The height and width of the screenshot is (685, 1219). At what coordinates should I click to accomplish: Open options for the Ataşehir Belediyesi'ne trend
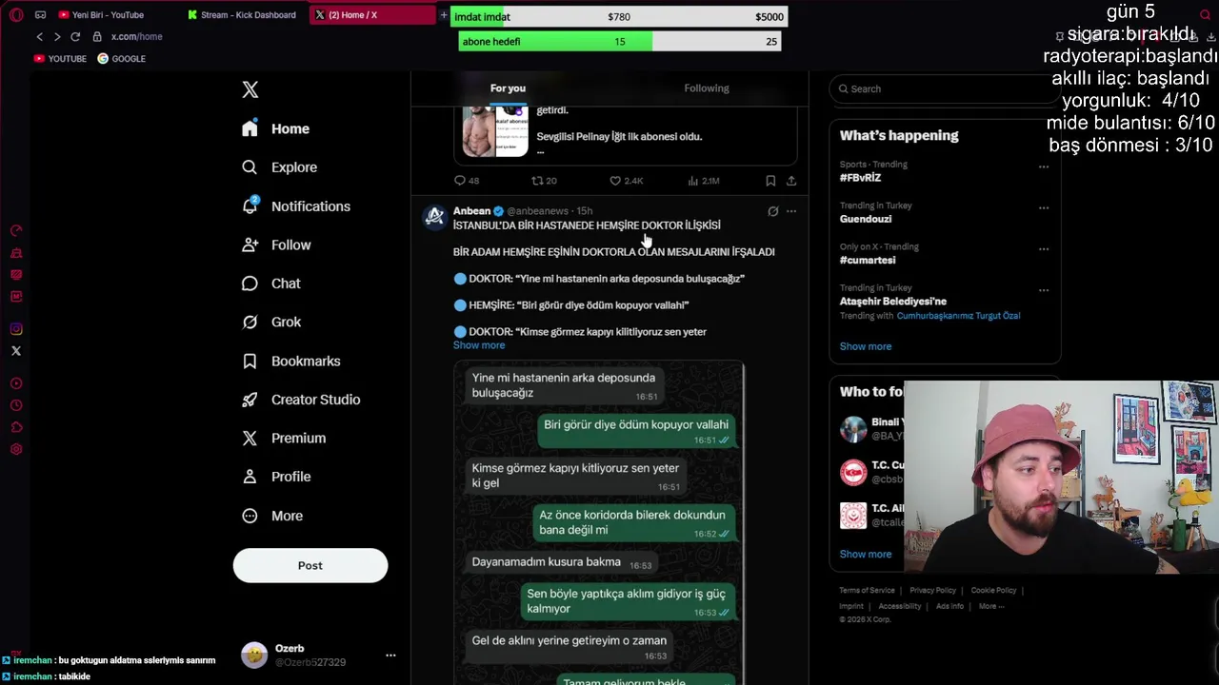click(x=1044, y=290)
